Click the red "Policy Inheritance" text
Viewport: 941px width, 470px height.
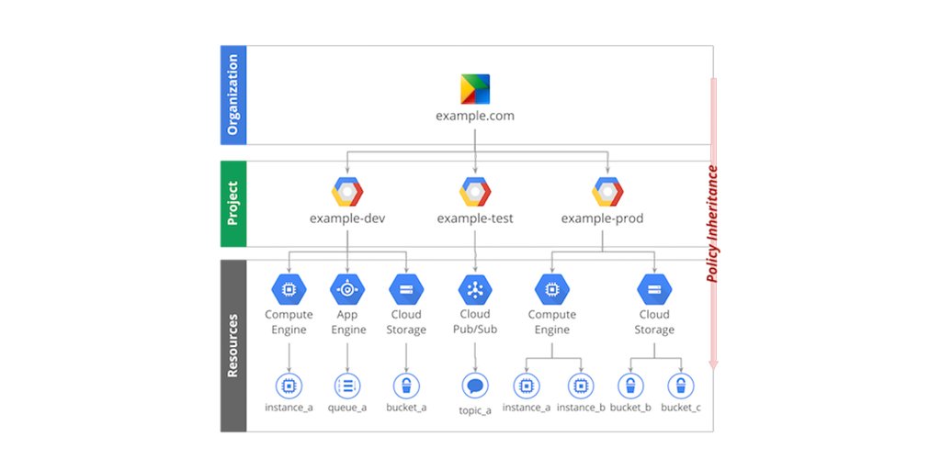click(x=712, y=224)
